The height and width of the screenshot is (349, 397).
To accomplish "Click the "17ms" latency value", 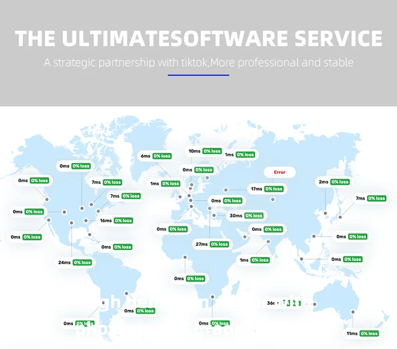I will tap(257, 189).
